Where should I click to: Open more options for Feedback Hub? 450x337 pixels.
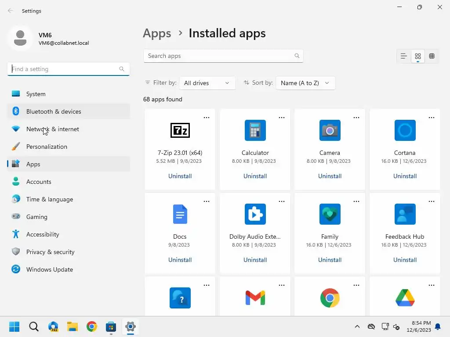tap(432, 201)
